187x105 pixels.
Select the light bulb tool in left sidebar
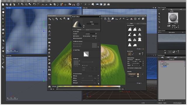tap(3, 51)
